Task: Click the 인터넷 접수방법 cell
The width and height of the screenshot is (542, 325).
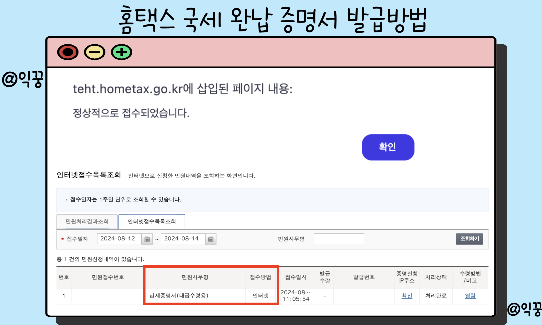Action: (x=261, y=295)
